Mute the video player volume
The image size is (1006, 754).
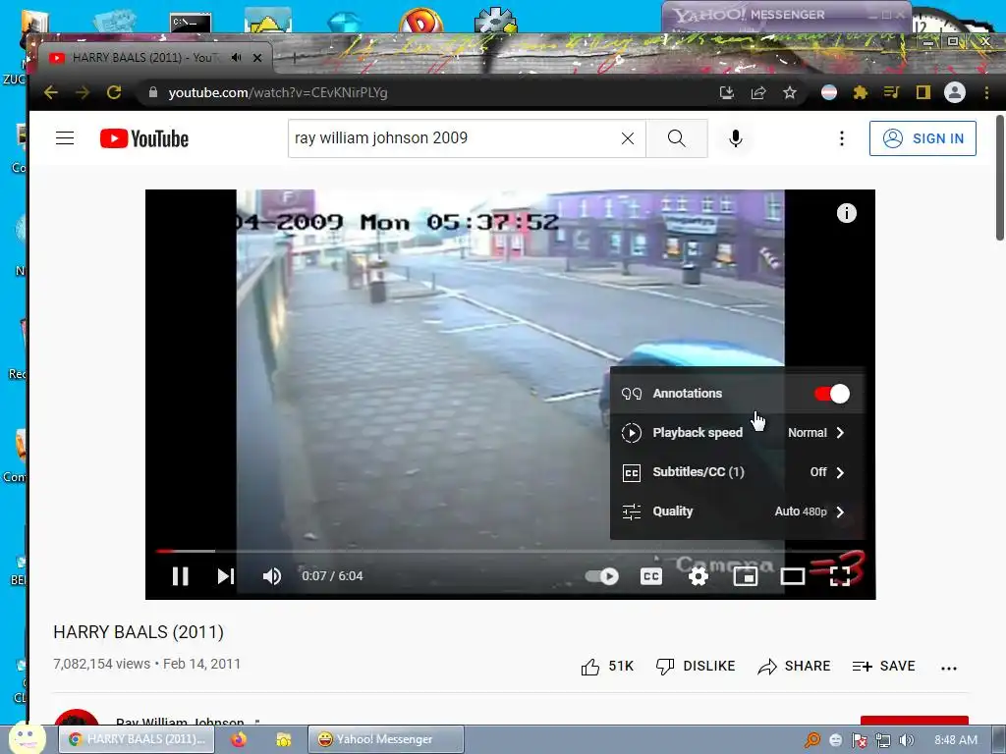272,575
